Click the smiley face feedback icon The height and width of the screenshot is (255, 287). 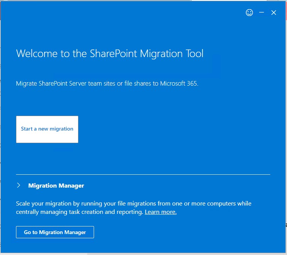[x=249, y=13]
